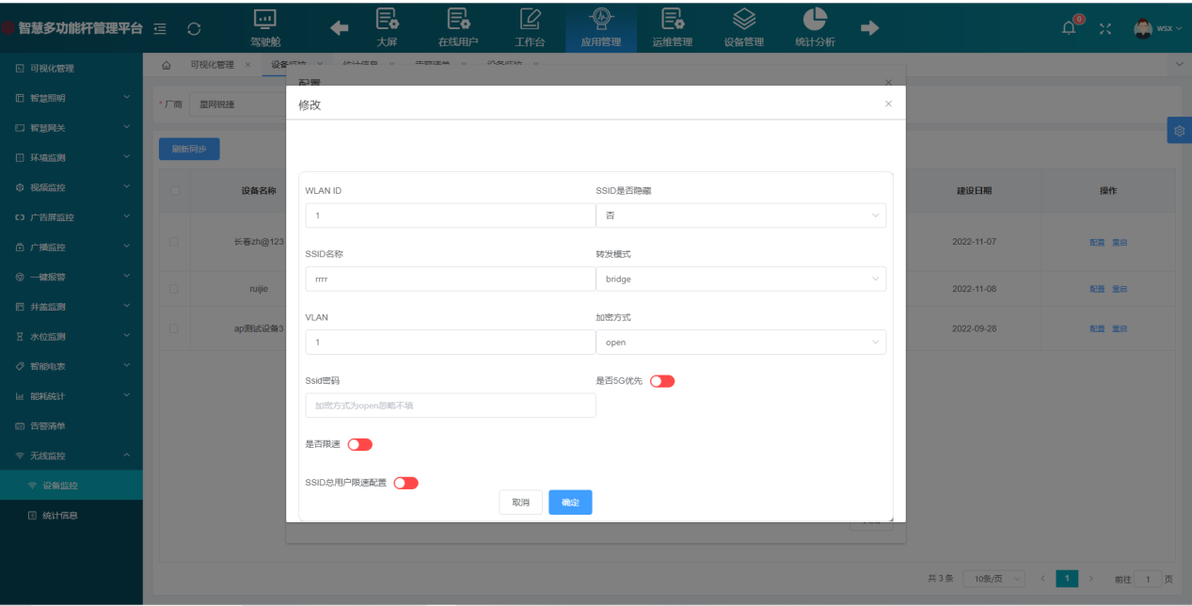Enable 是否限速 toggle

pos(360,443)
